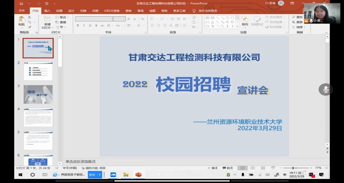The width and height of the screenshot is (344, 183).
Task: Switch to Slide Sorter view icon
Action: 253,168
